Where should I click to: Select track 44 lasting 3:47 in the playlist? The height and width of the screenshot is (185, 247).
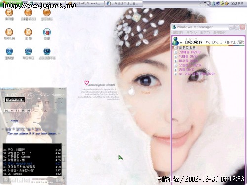[x=32, y=170]
